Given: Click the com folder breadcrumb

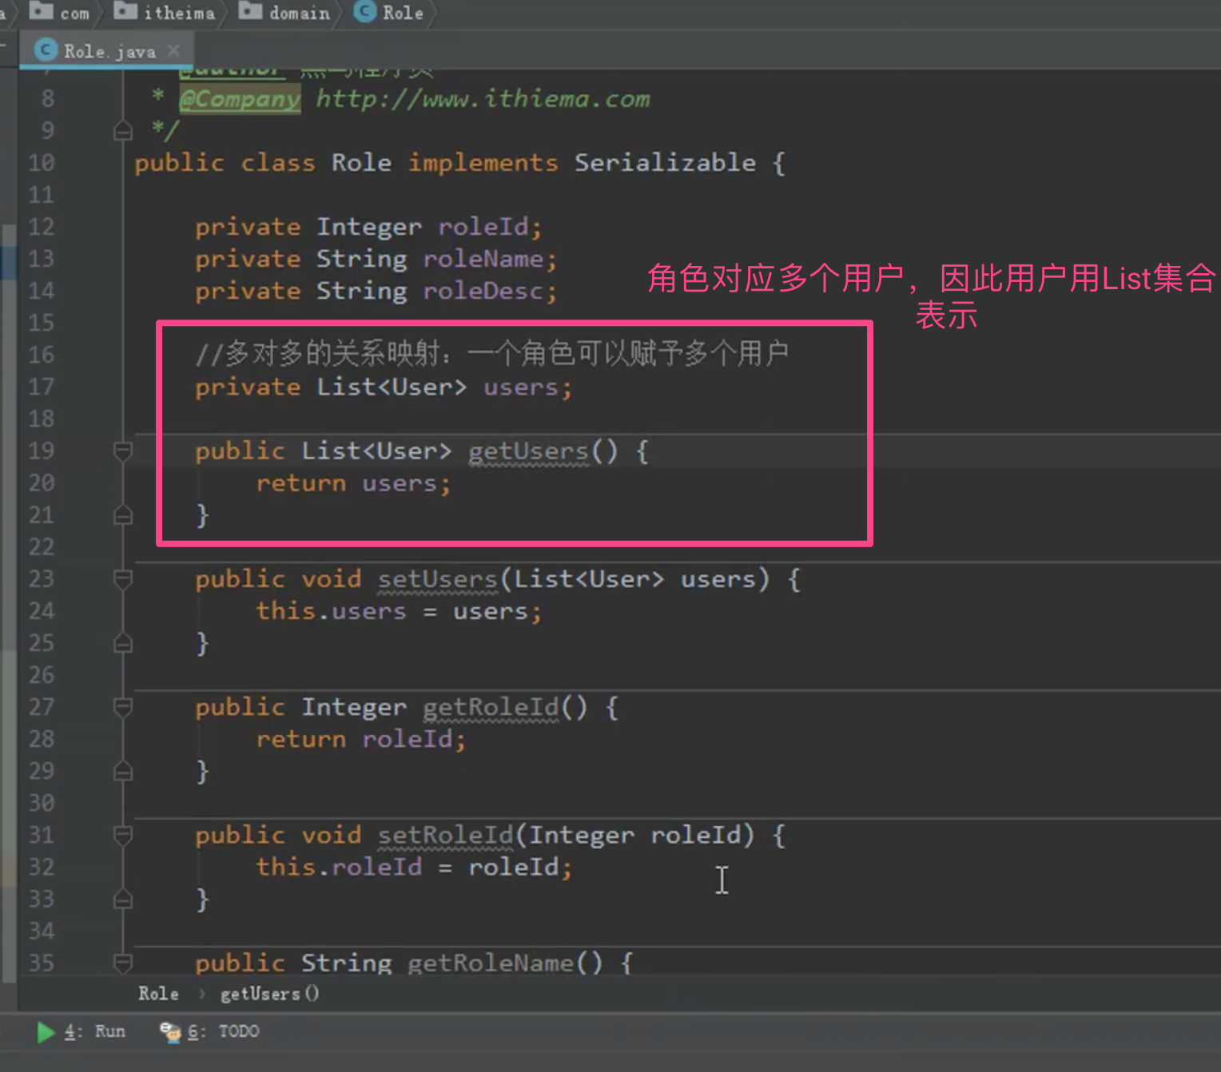Looking at the screenshot, I should click(x=59, y=12).
